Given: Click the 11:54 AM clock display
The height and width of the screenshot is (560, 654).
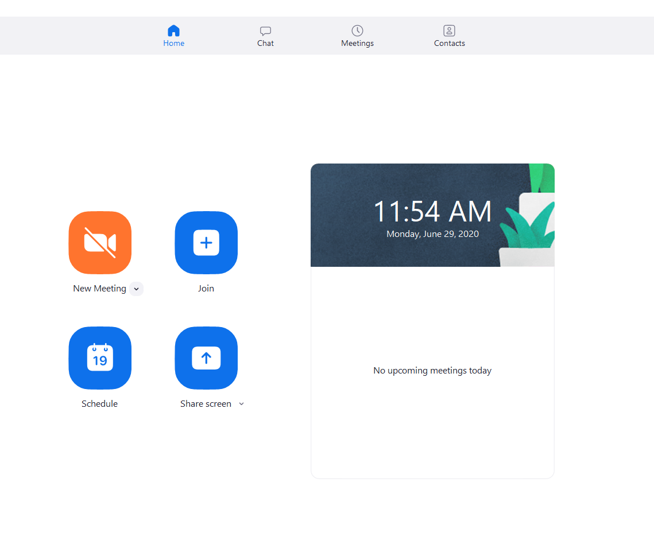Looking at the screenshot, I should pyautogui.click(x=432, y=211).
